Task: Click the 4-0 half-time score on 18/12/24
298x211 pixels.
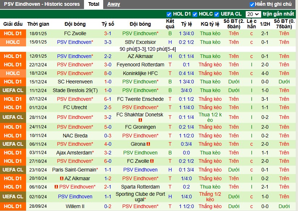Action: click(265, 73)
